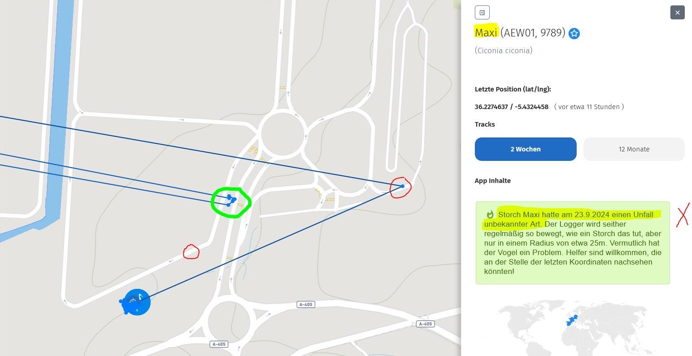Click the flame icon in the green notice
This screenshot has width=692, height=356.
(x=490, y=215)
